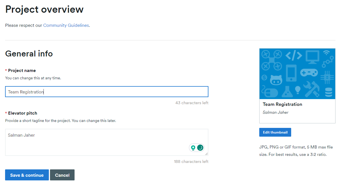Click the code brackets icon in the thumbnail
Image resolution: width=342 pixels, height=190 pixels.
294,56
